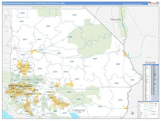
Task: Click ZIP code label 92399
Action: pos(36,90)
